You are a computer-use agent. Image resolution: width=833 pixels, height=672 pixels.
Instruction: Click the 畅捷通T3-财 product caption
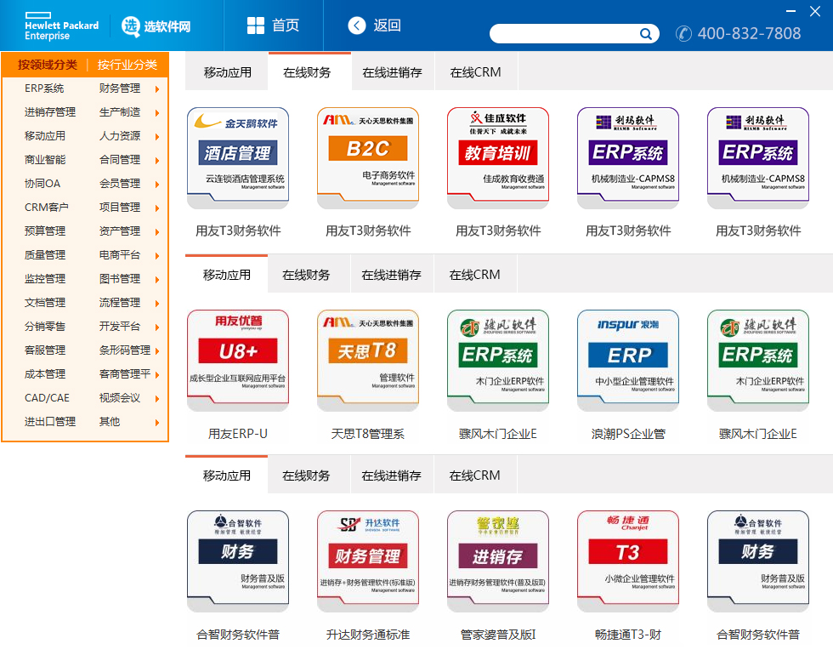pyautogui.click(x=628, y=635)
